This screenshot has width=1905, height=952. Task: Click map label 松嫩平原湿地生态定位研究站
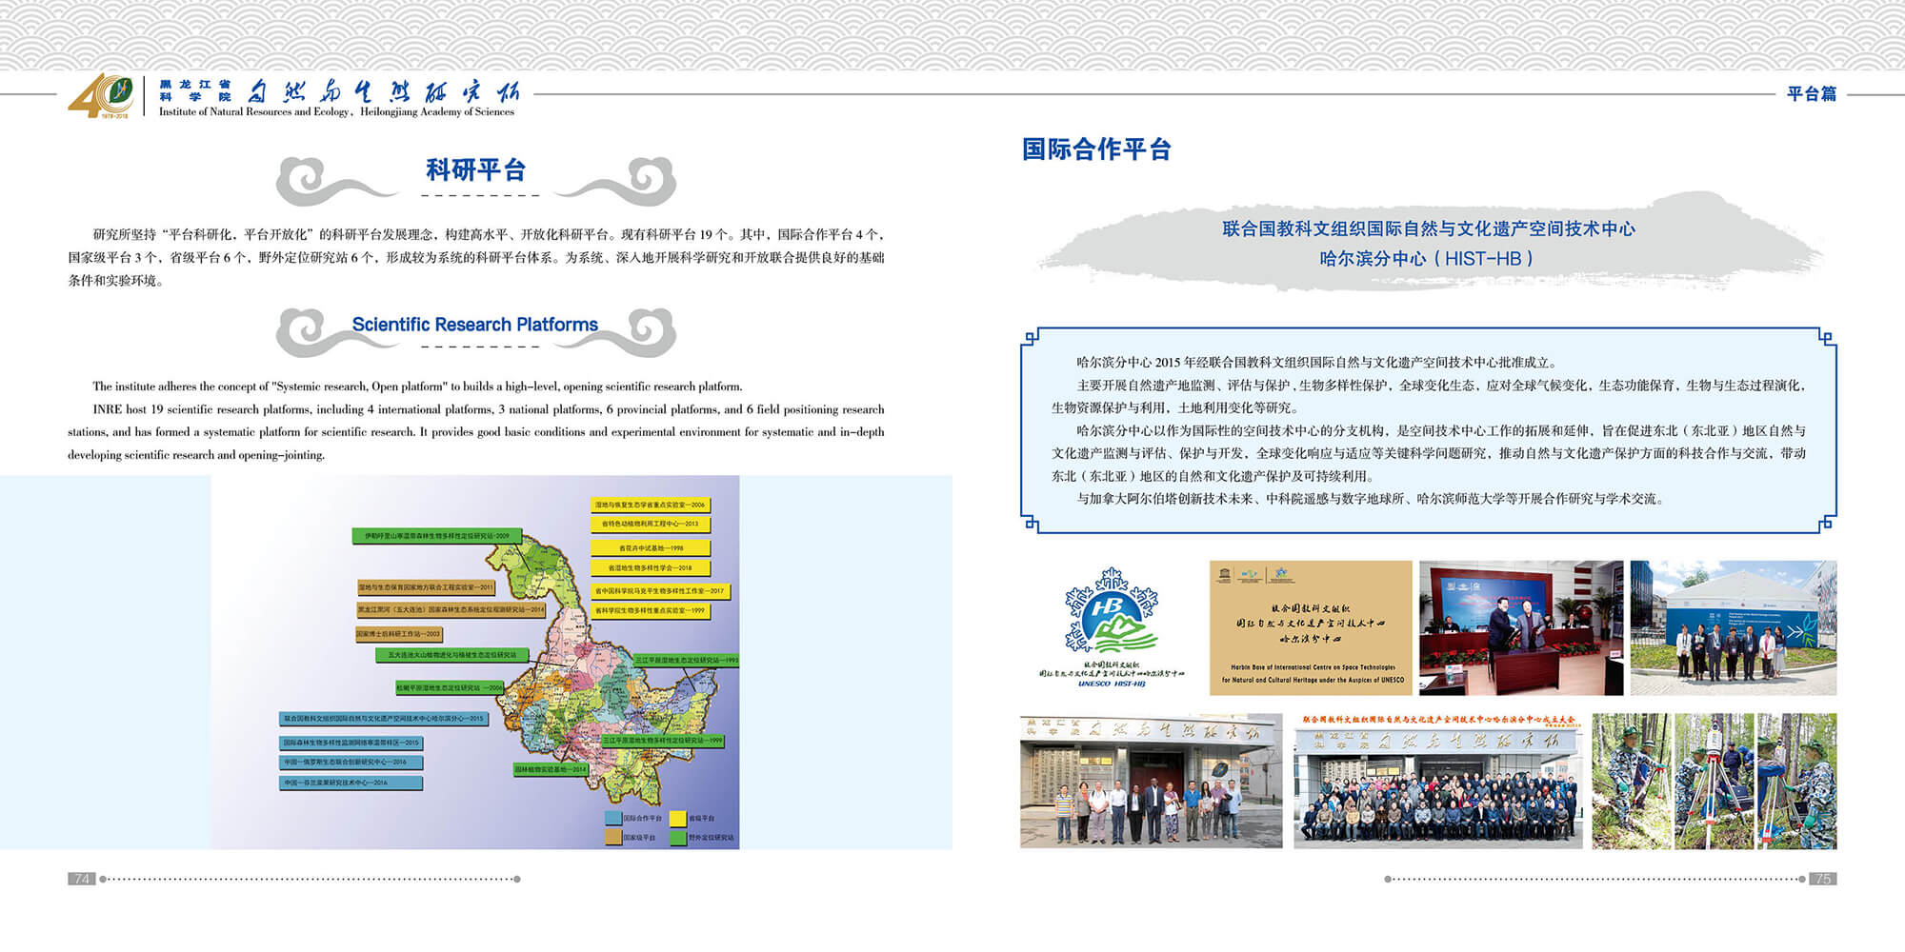click(x=450, y=687)
